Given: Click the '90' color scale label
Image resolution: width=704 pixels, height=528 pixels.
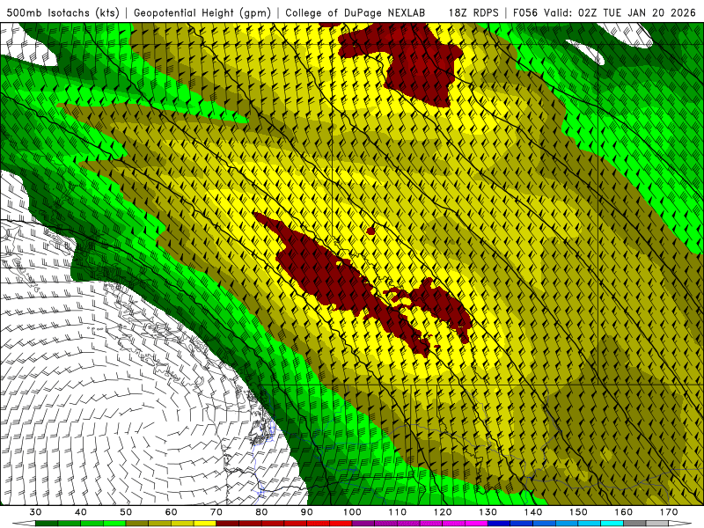Looking at the screenshot, I should [307, 512].
